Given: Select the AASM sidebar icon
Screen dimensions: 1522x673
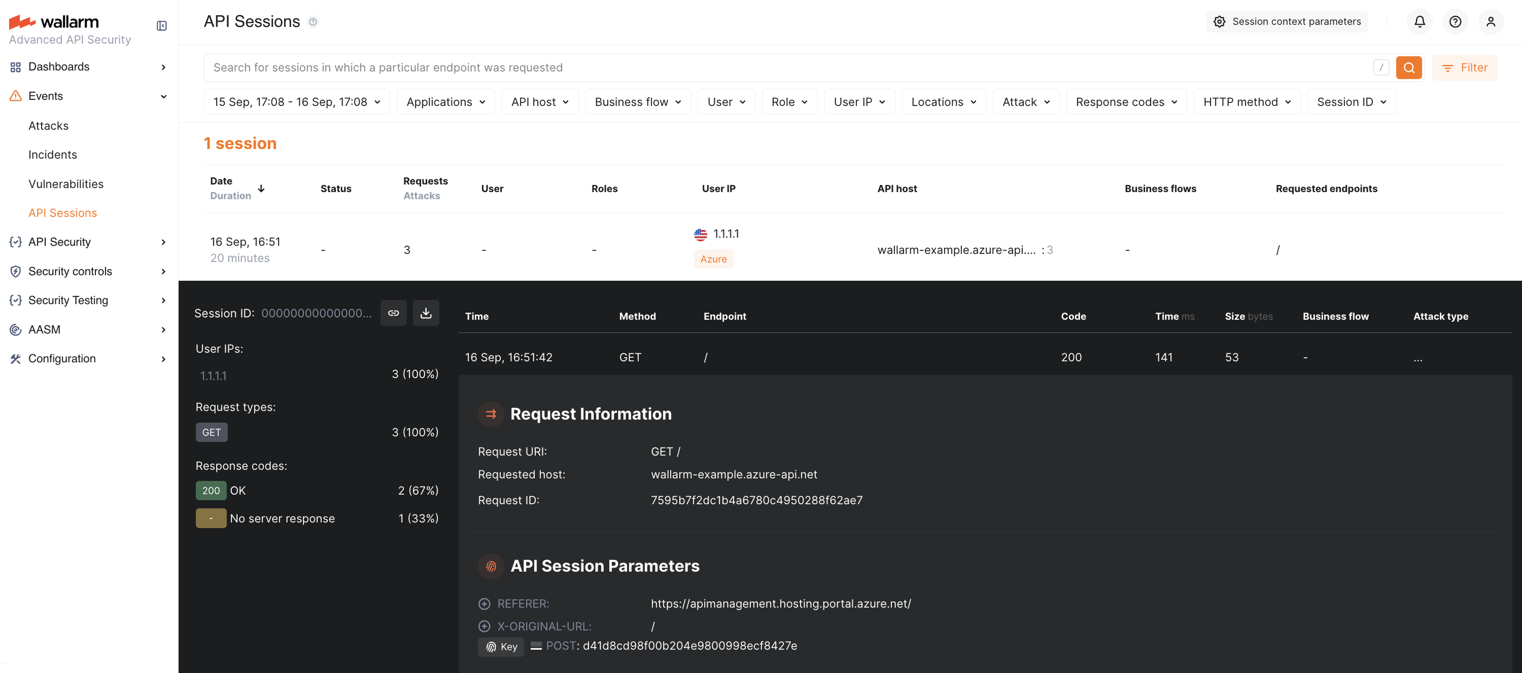Looking at the screenshot, I should 15,329.
